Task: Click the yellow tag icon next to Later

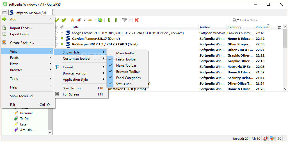Action: [x=16, y=124]
